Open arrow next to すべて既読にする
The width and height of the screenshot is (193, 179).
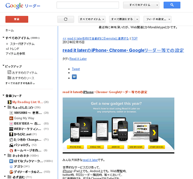[137, 19]
